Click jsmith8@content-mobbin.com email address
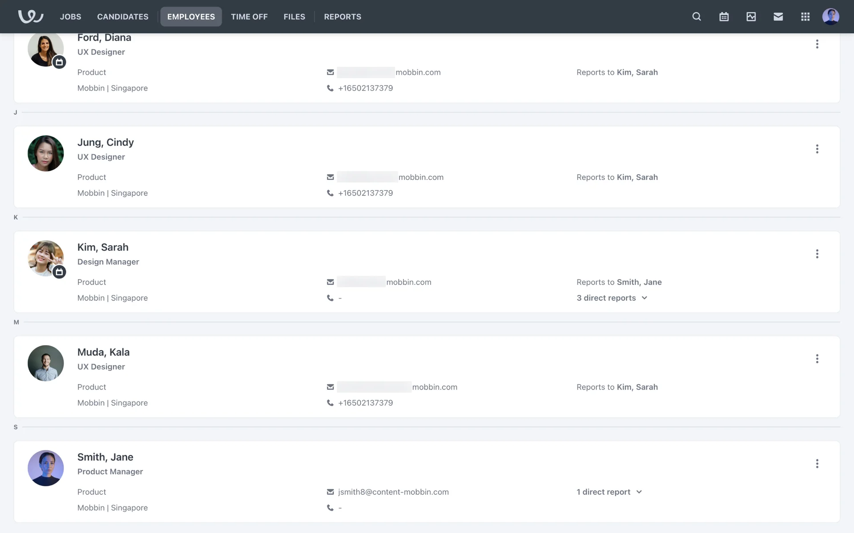The width and height of the screenshot is (854, 533). coord(393,492)
